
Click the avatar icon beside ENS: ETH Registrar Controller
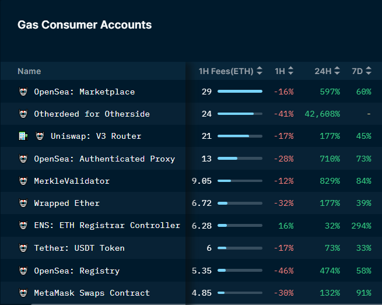(23, 226)
